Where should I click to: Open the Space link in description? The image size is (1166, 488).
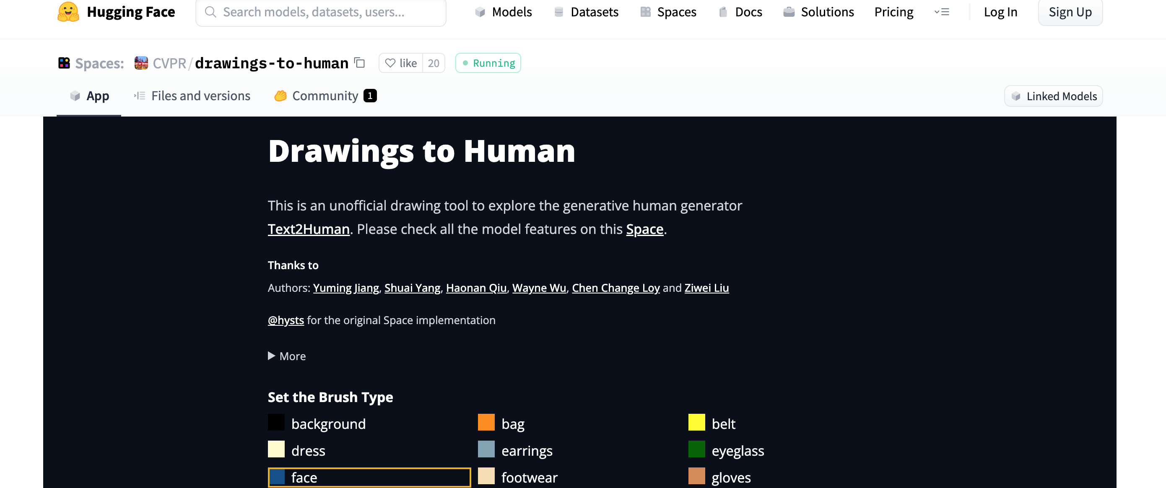[644, 229]
